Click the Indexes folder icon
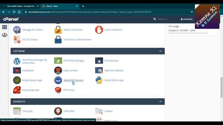The height and width of the screenshot is (125, 223). tap(99, 111)
